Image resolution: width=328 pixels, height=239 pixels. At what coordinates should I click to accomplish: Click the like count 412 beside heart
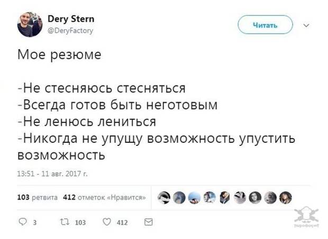122,222
